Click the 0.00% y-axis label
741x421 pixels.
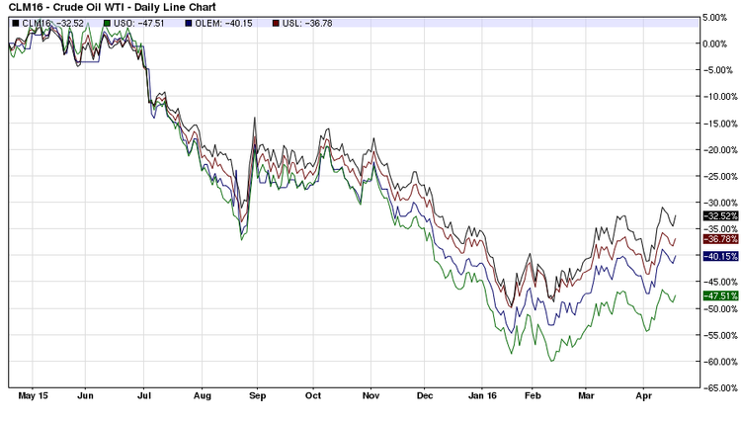[x=718, y=43]
